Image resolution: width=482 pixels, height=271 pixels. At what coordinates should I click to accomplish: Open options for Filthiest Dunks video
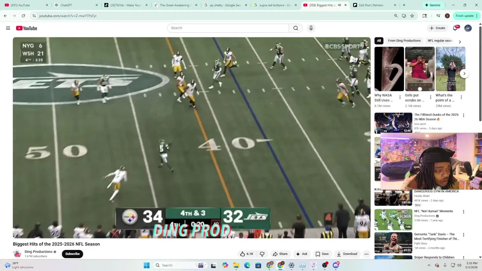coord(464,116)
